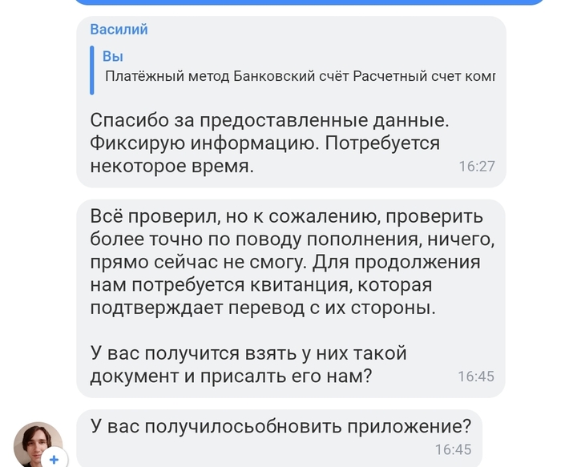Click the line mentioning "квитанция"

click(272, 286)
